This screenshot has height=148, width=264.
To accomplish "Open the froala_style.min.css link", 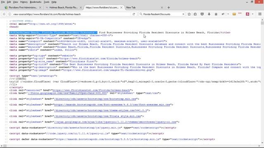I will 97,116.
